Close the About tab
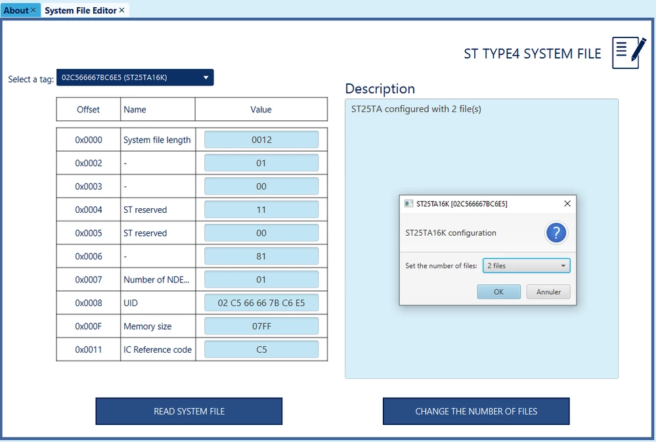The height and width of the screenshot is (442, 656). point(33,10)
